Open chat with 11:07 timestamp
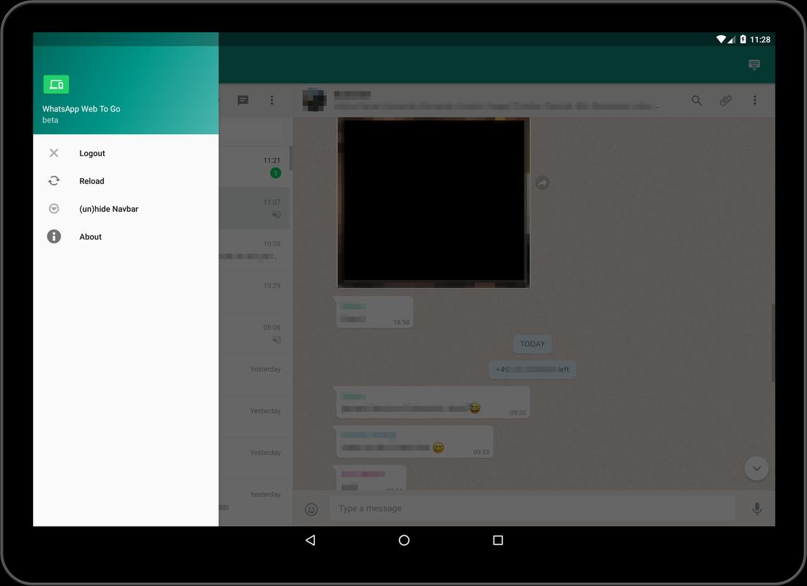Image resolution: width=807 pixels, height=586 pixels. click(x=255, y=209)
